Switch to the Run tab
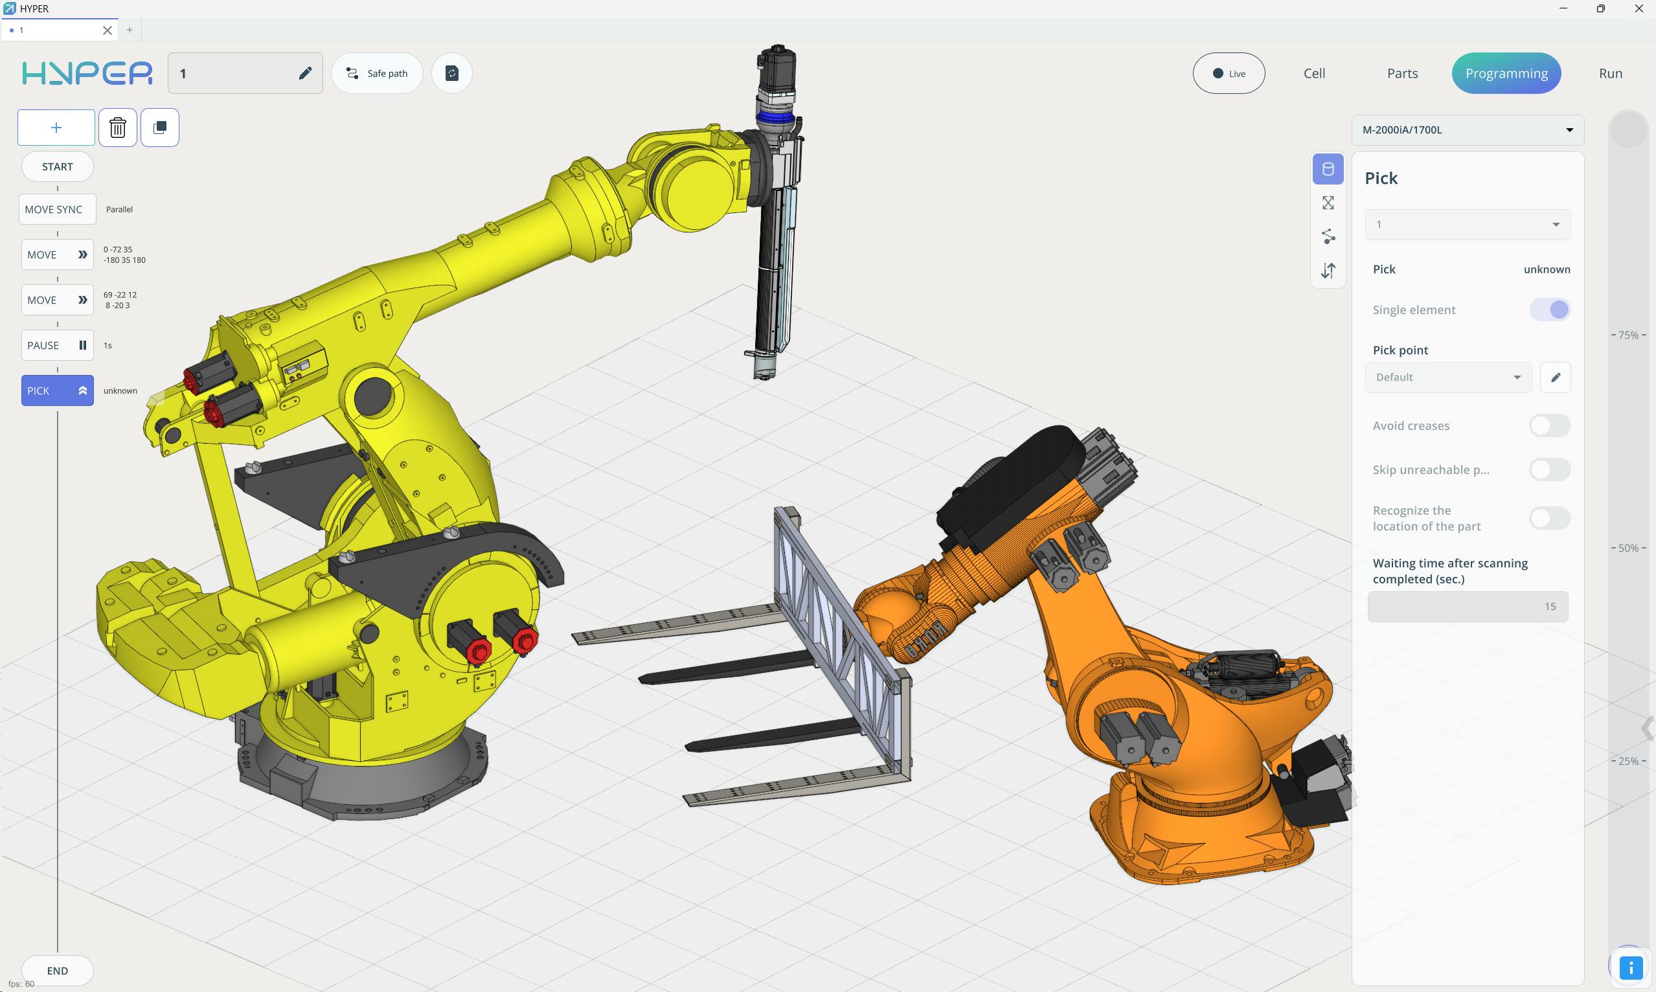This screenshot has width=1656, height=992. [x=1610, y=73]
